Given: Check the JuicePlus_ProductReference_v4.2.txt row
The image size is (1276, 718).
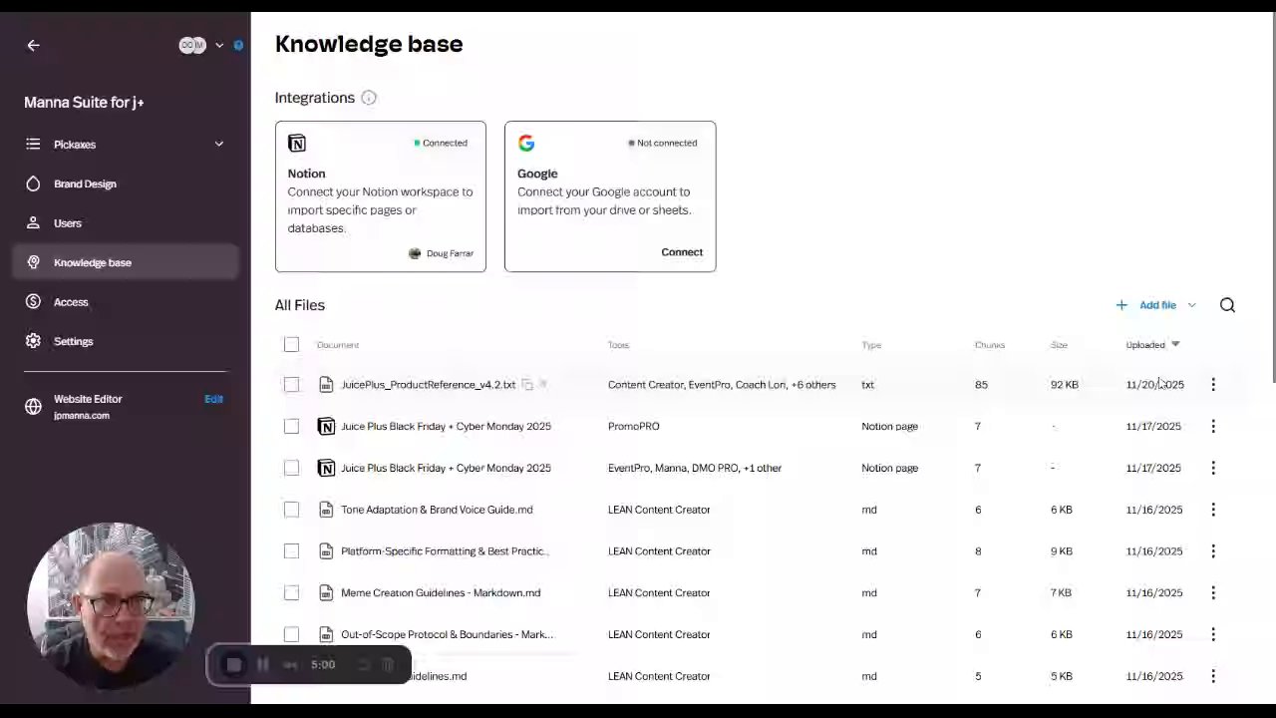Looking at the screenshot, I should [291, 385].
